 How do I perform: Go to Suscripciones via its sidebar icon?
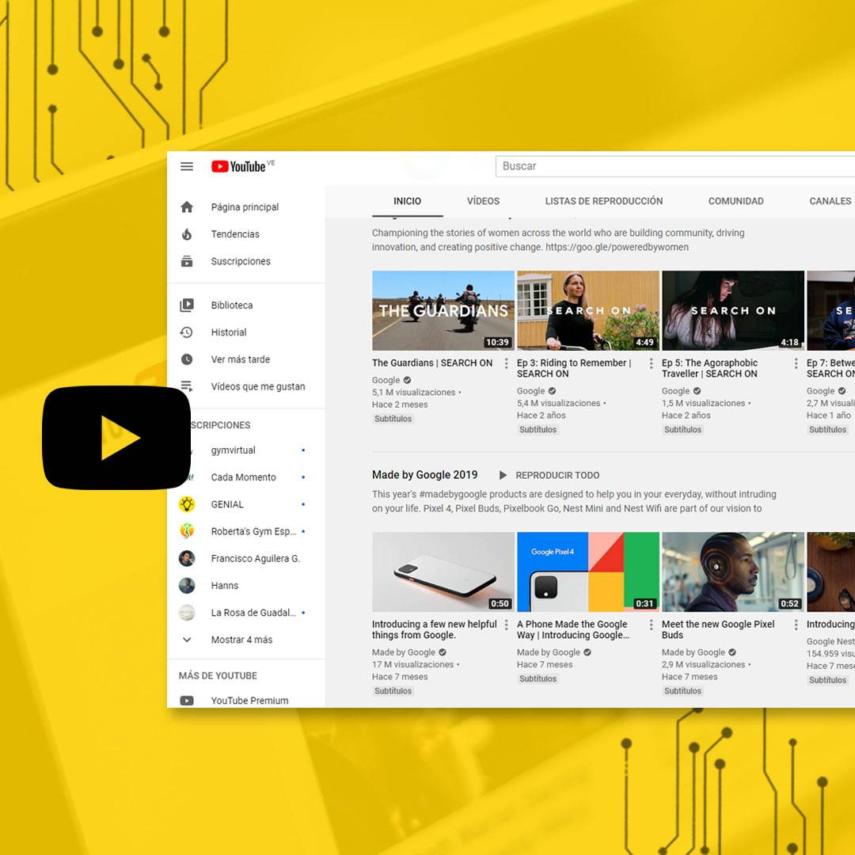click(187, 260)
